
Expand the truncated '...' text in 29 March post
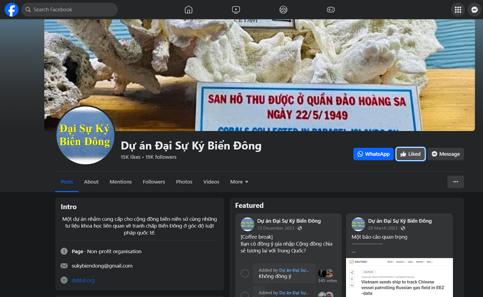coord(353,251)
